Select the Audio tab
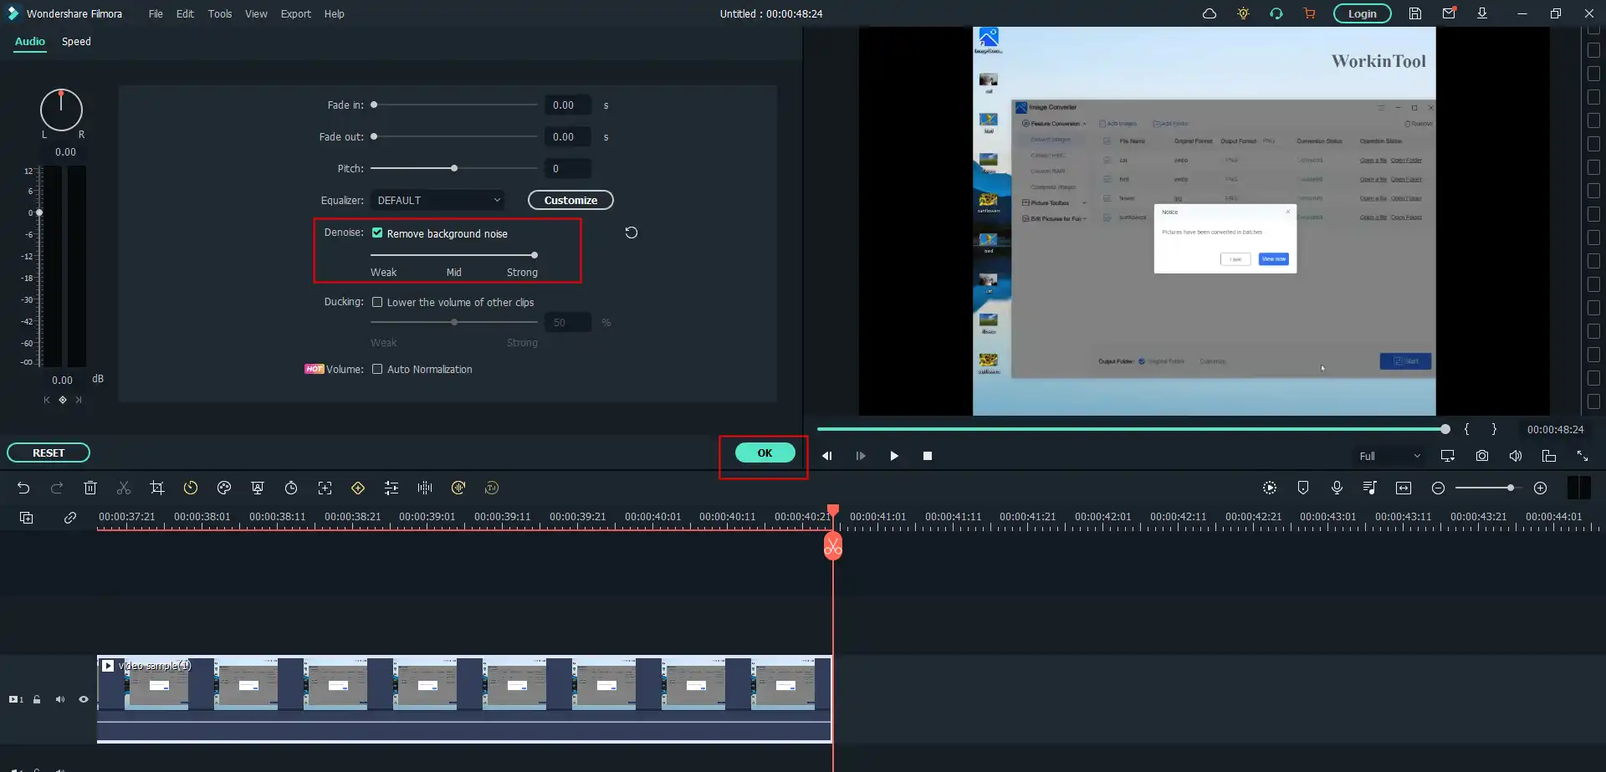Screen dimensions: 1606x772 coord(30,41)
